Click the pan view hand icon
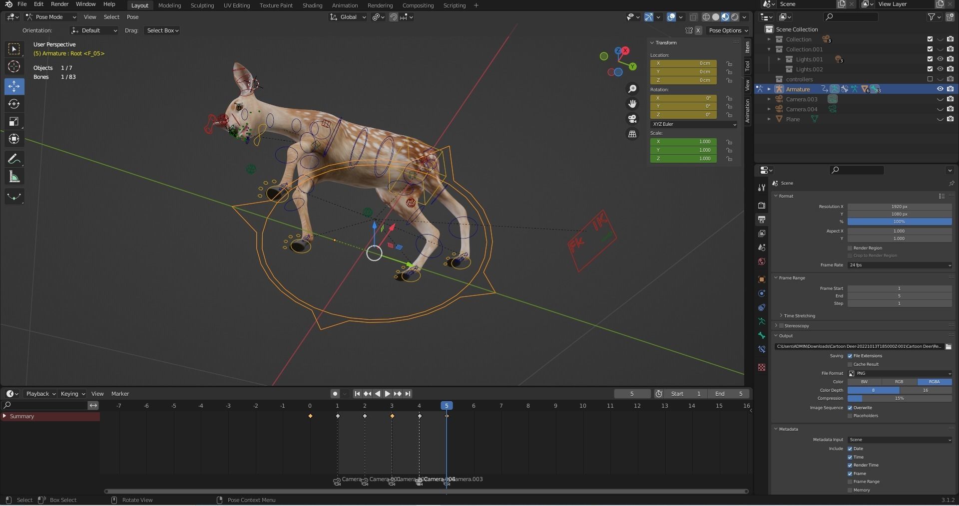 click(x=632, y=104)
